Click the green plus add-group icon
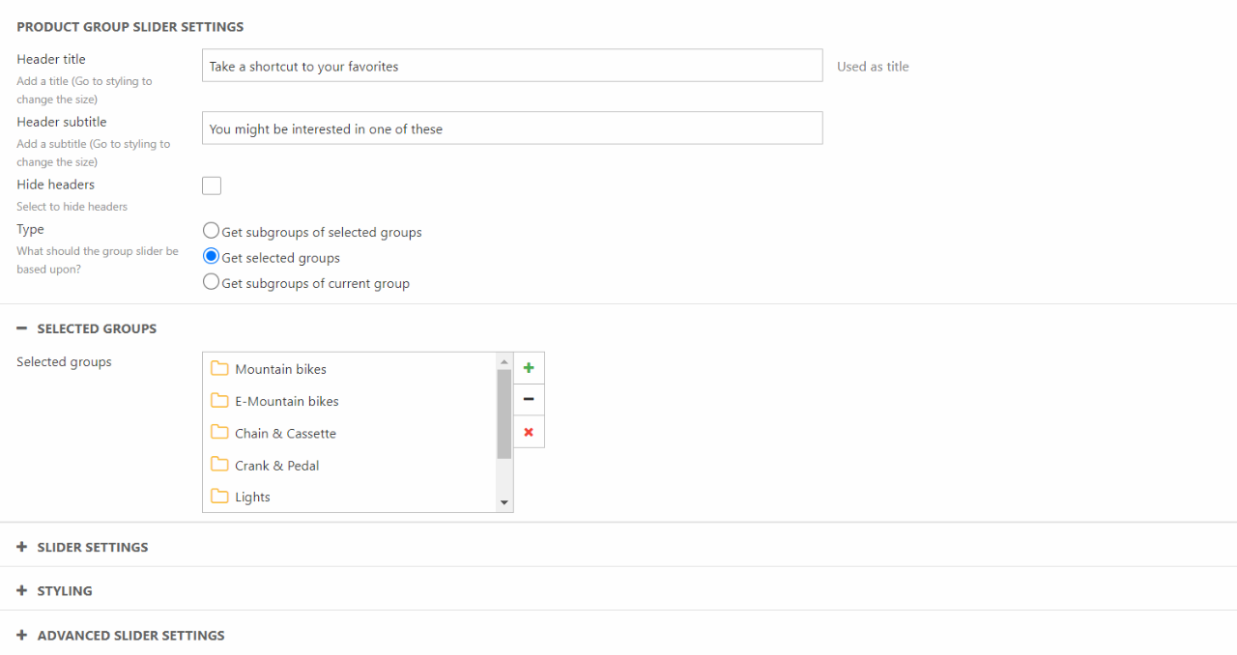Screen dimensions: 1237x655 click(529, 368)
